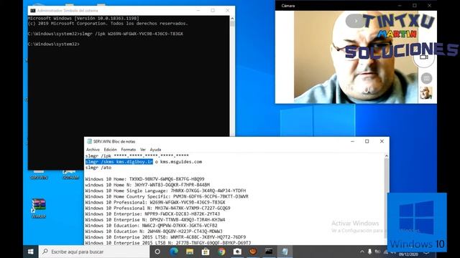This screenshot has width=460, height=258.
Task: Switch to Camera app taskbar icon
Action: point(237,252)
